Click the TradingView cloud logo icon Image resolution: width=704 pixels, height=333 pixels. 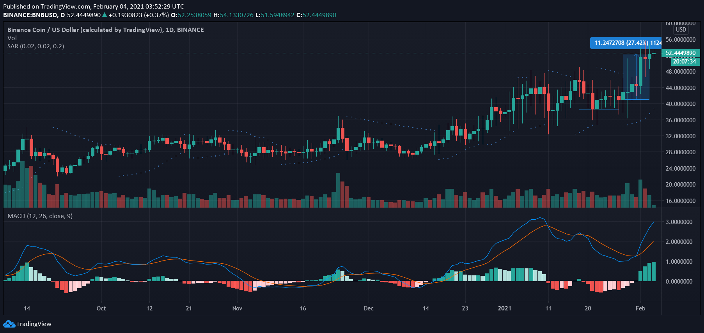9,324
